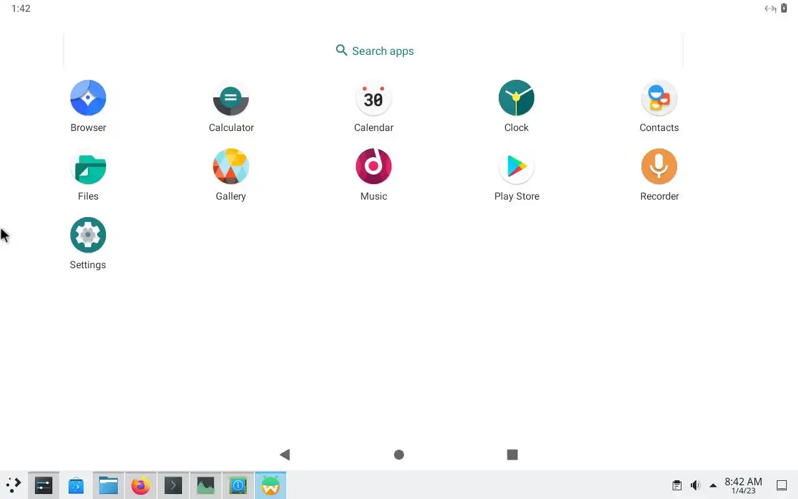This screenshot has height=499, width=798.
Task: Tap the Android Recents square button
Action: pos(512,455)
